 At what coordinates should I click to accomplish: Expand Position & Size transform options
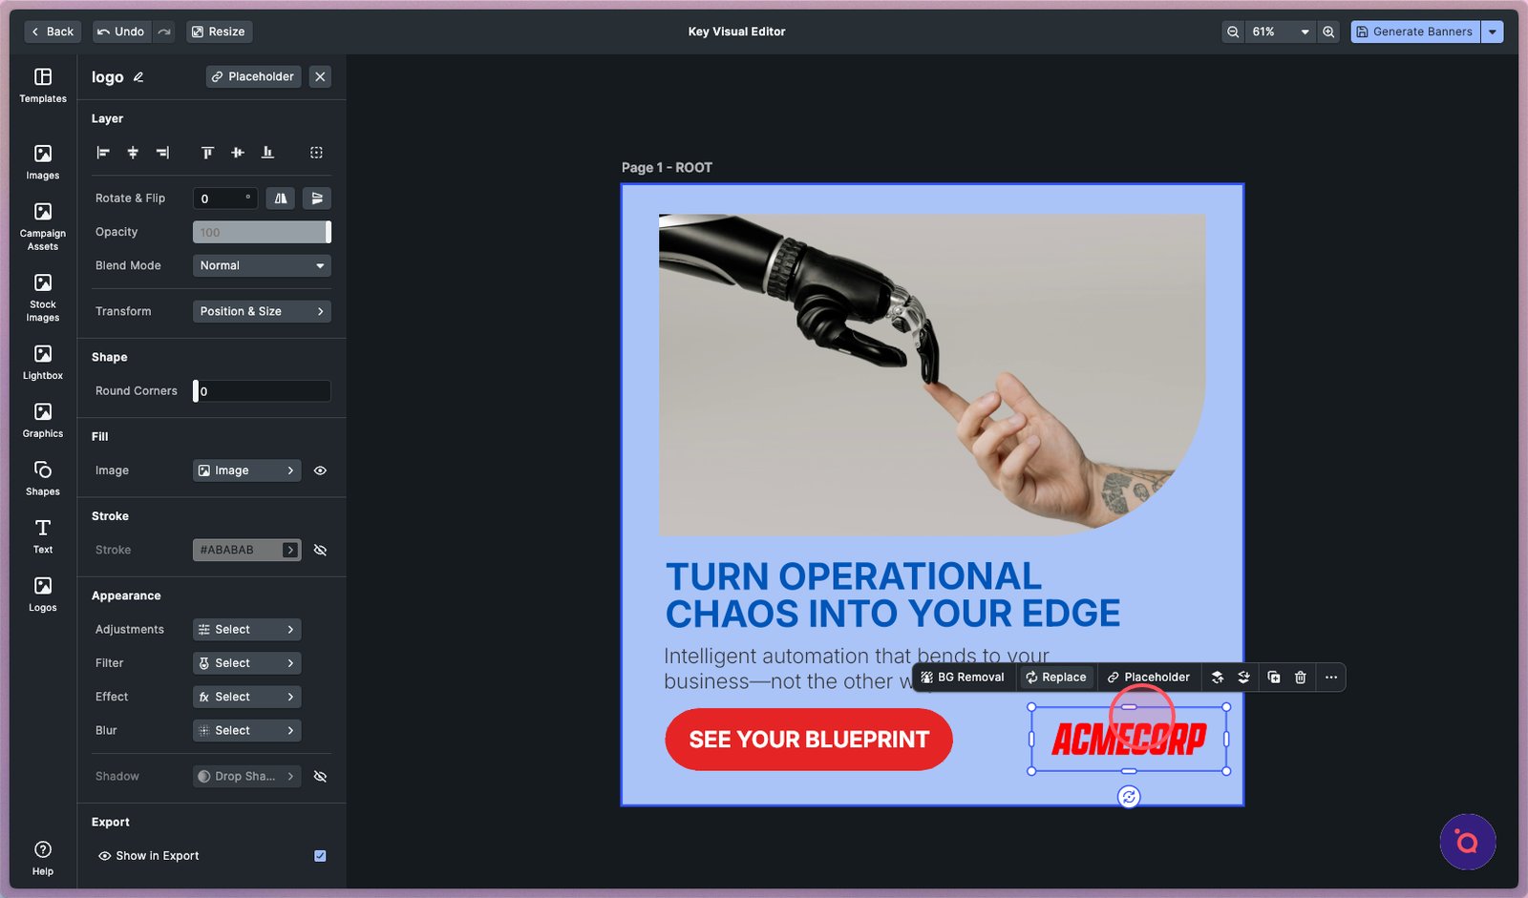(x=262, y=311)
